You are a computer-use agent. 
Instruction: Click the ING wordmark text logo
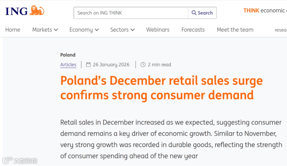16,11
